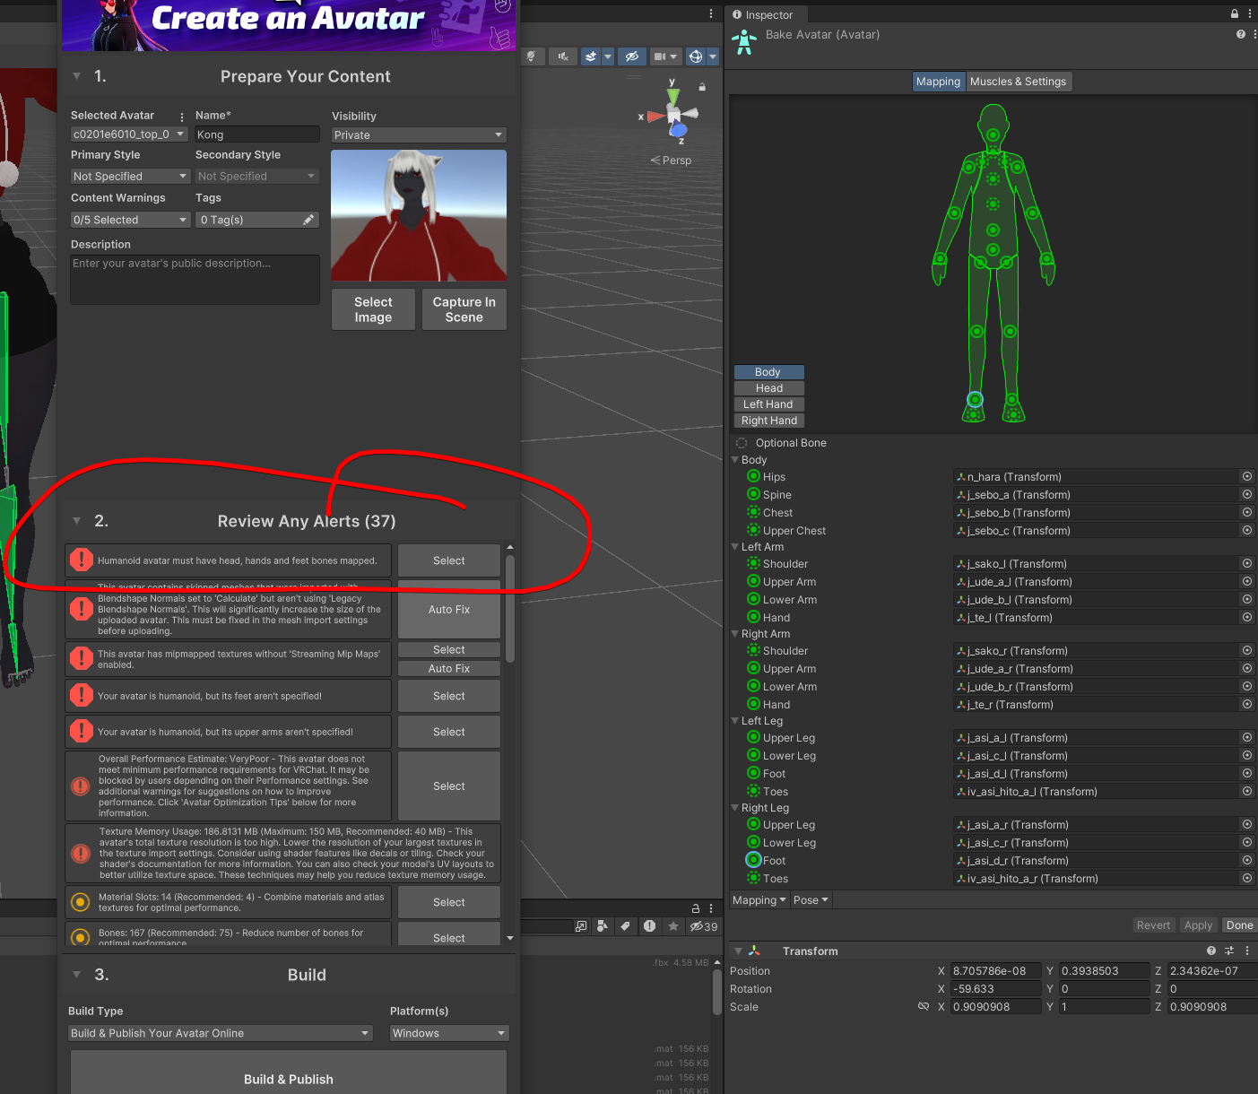Toggle scene lighting bulb icon

point(532,56)
